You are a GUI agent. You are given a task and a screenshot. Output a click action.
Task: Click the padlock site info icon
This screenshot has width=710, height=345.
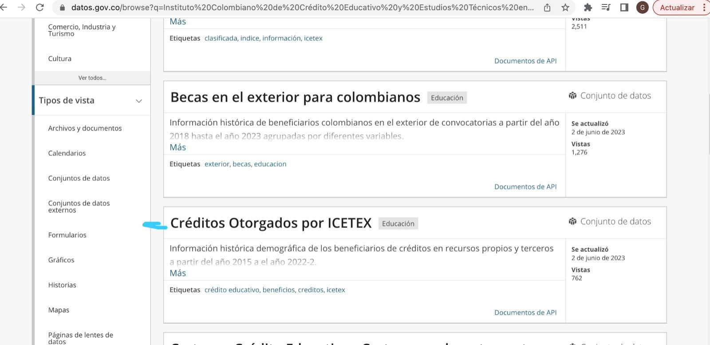[x=62, y=8]
